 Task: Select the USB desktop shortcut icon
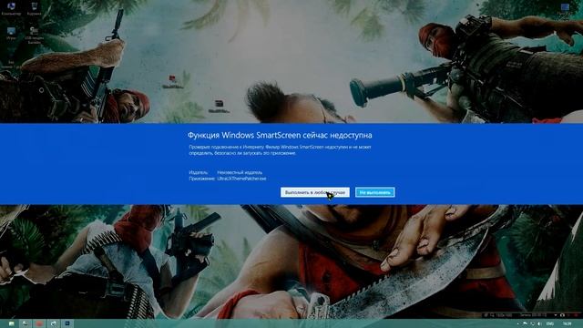point(35,36)
